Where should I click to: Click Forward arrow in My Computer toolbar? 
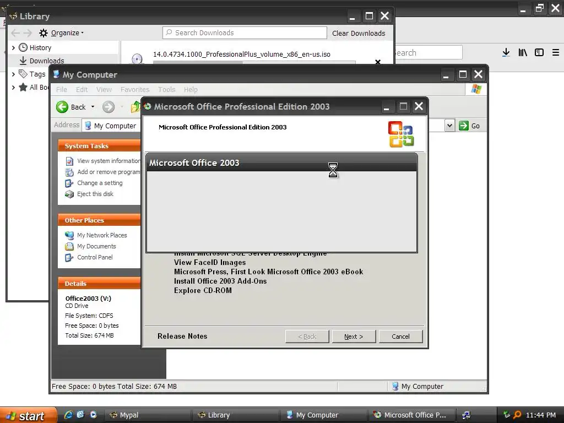tap(109, 107)
